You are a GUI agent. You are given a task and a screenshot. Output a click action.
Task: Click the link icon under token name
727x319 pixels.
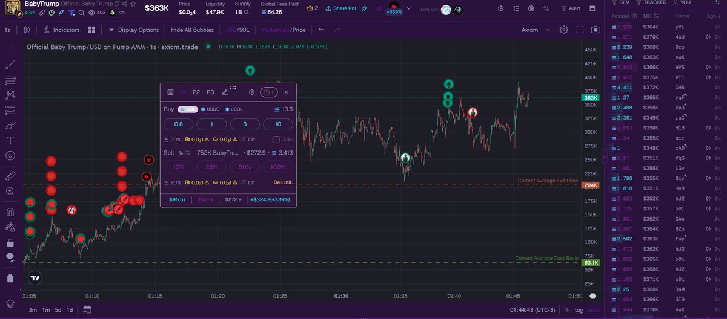coord(42,13)
